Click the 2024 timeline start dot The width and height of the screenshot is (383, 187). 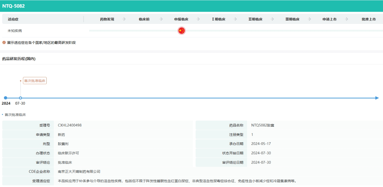click(x=5, y=98)
